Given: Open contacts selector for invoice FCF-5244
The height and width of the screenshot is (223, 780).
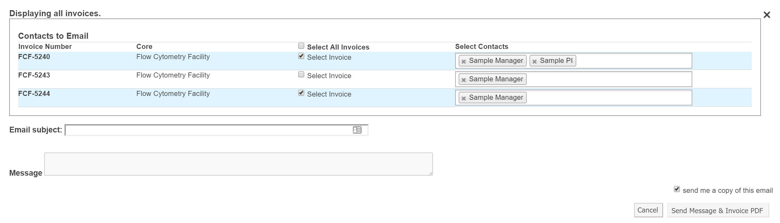Looking at the screenshot, I should point(607,98).
